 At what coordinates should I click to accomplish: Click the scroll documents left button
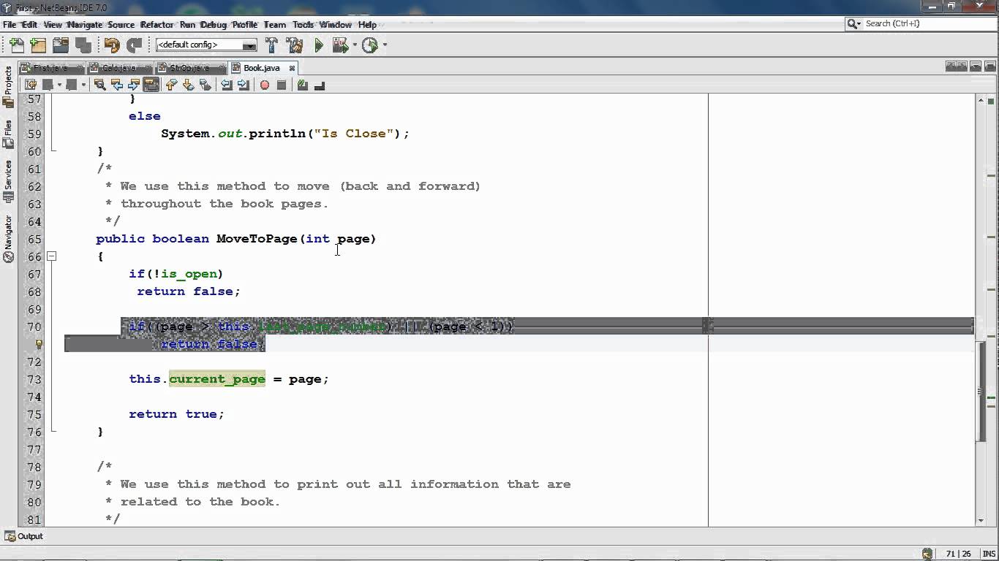[x=951, y=66]
